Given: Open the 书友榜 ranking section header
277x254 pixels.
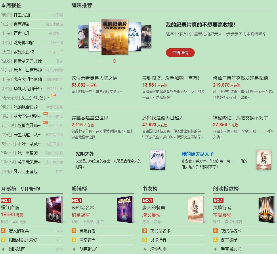Looking at the screenshot, I should click(x=150, y=188).
